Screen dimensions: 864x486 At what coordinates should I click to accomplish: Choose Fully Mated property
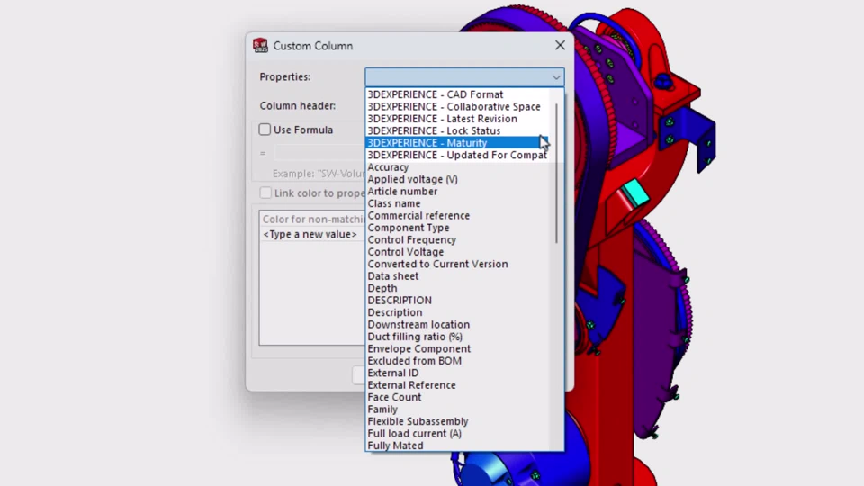click(x=457, y=445)
